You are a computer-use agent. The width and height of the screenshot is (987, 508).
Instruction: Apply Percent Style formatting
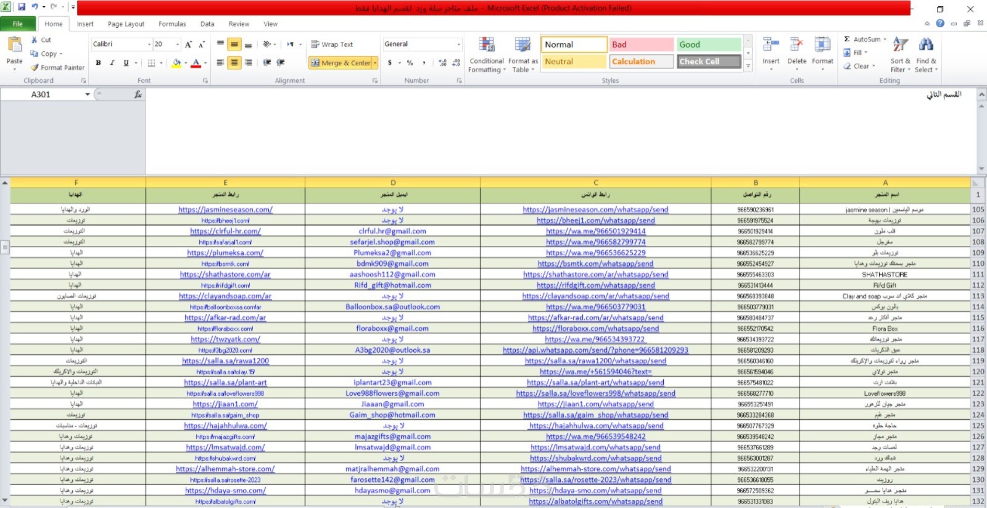click(410, 63)
